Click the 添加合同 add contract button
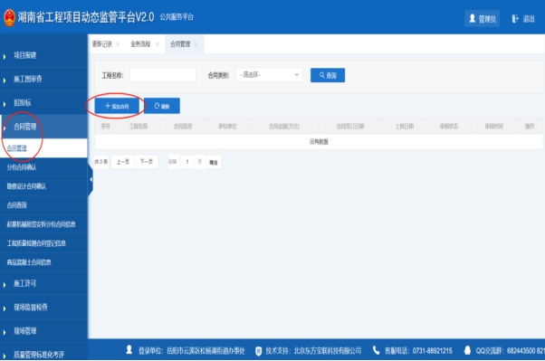545x361 pixels. point(117,106)
